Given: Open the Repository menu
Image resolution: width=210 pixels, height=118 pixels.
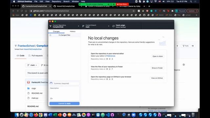Looking at the screenshot, I should tap(56, 1).
